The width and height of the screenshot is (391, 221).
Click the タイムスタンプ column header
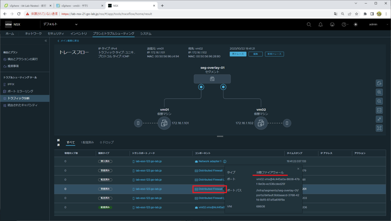[294, 153]
